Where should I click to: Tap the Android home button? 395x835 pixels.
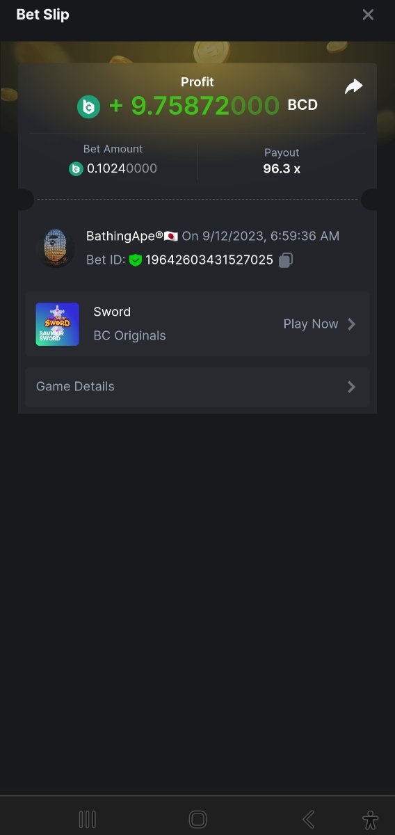[197, 819]
